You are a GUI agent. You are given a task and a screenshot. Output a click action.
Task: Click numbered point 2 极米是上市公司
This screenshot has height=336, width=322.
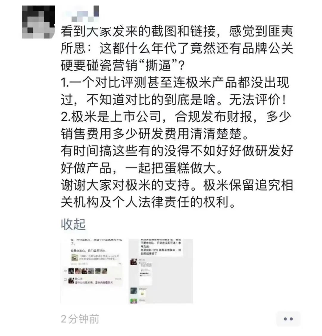click(x=176, y=117)
